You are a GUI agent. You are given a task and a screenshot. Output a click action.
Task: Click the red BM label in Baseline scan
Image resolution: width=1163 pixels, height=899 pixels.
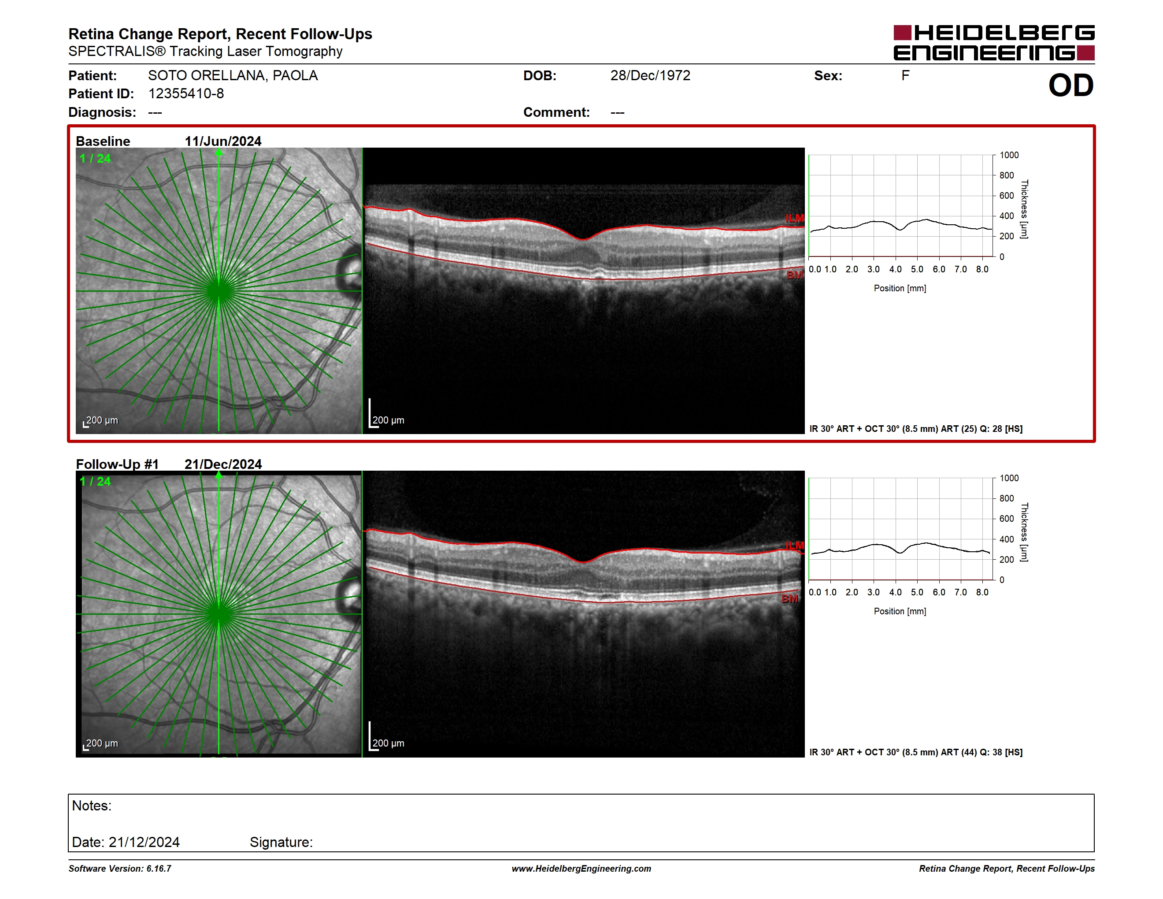[795, 275]
